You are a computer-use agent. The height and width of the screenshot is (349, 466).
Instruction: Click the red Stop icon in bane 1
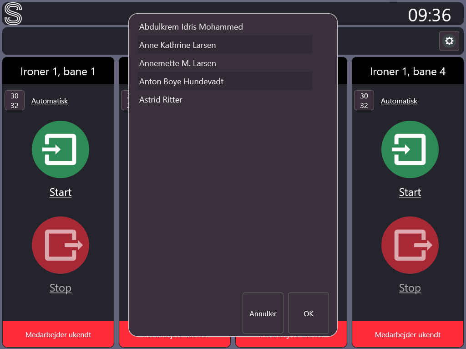coord(61,245)
